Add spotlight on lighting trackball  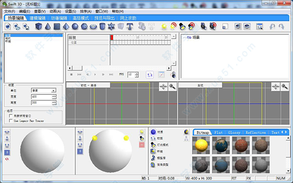click(142, 138)
